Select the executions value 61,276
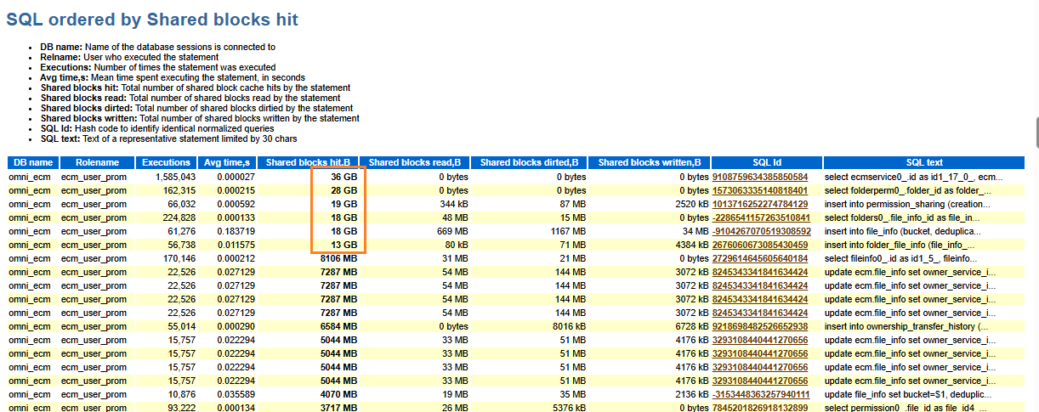 coord(181,231)
